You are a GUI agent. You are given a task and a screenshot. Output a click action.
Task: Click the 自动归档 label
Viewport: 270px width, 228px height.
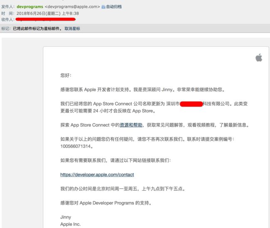pos(114,7)
